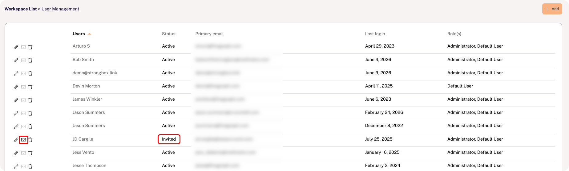This screenshot has width=569, height=171.
Task: Trash the JD Cargile user row
Action: tap(30, 140)
